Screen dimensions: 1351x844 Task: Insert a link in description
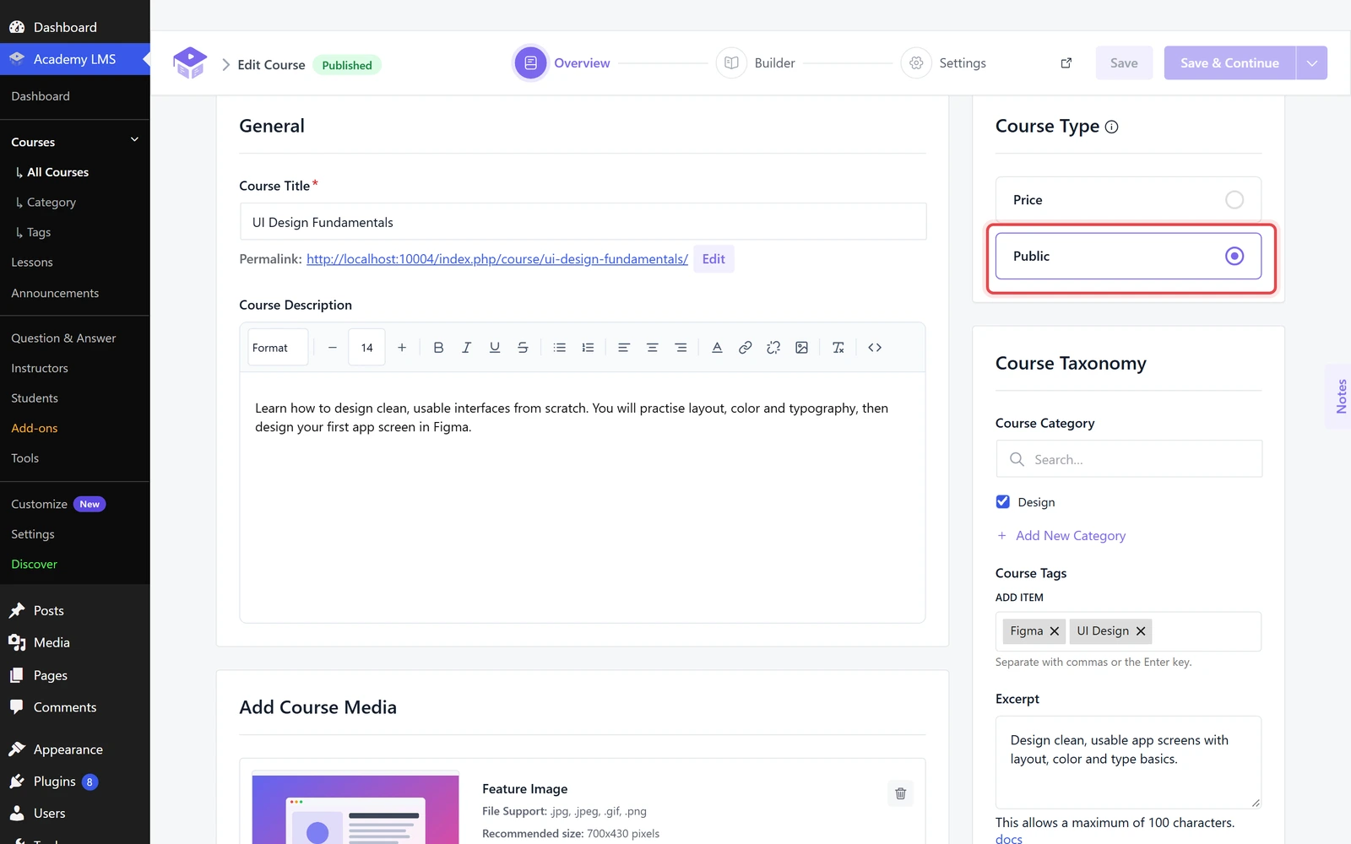[745, 348]
